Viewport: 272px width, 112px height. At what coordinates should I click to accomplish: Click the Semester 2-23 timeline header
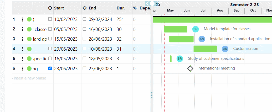pos(244,4)
